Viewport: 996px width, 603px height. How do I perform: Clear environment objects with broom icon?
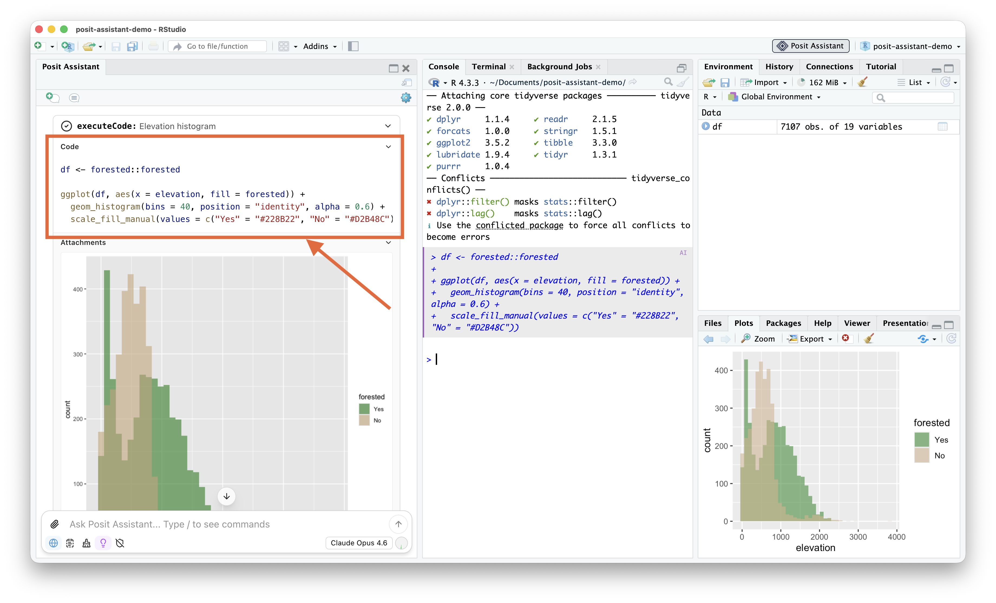tap(862, 83)
